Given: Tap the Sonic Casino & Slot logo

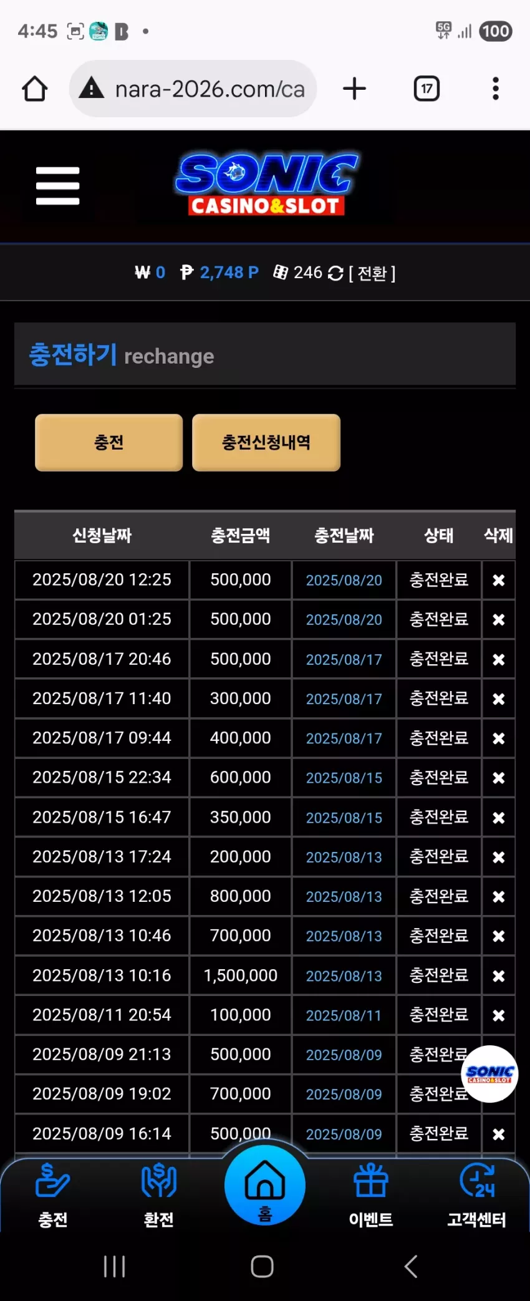Looking at the screenshot, I should pyautogui.click(x=266, y=185).
